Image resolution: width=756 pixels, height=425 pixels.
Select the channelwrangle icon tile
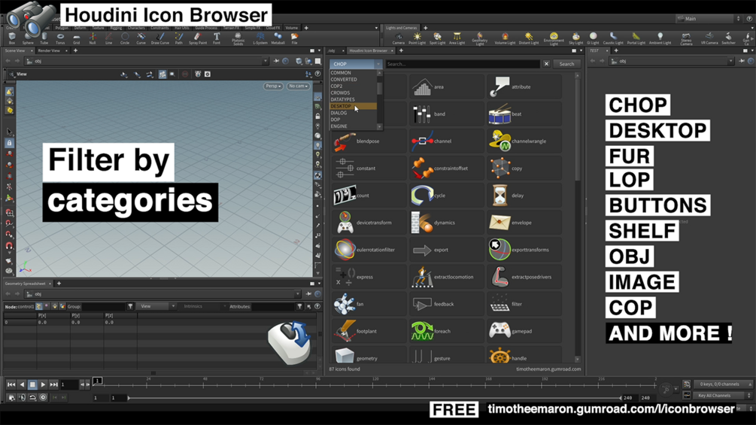click(x=524, y=141)
